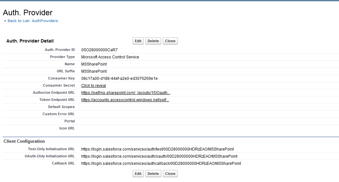Click the Auth. Provider ID label

60,50
